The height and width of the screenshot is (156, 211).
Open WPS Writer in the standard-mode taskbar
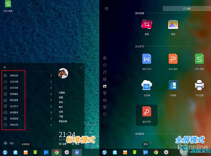pyautogui.click(x=77, y=152)
